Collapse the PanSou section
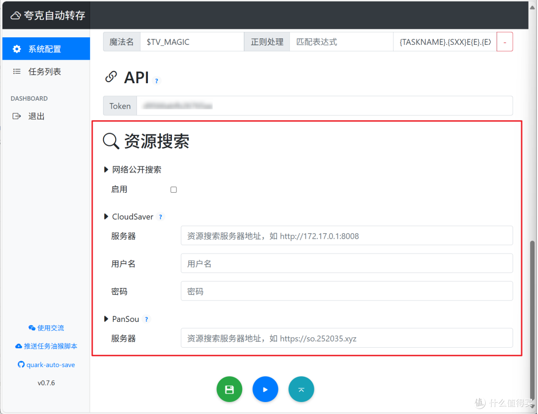Image resolution: width=538 pixels, height=414 pixels. (x=106, y=319)
